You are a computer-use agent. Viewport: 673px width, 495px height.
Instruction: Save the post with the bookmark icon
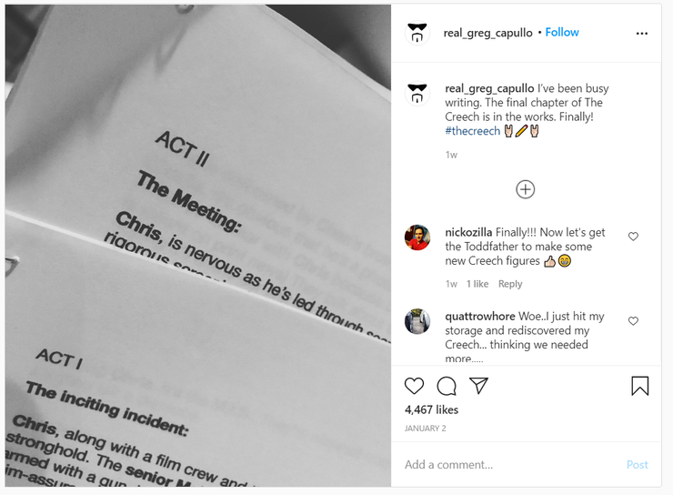tap(639, 386)
